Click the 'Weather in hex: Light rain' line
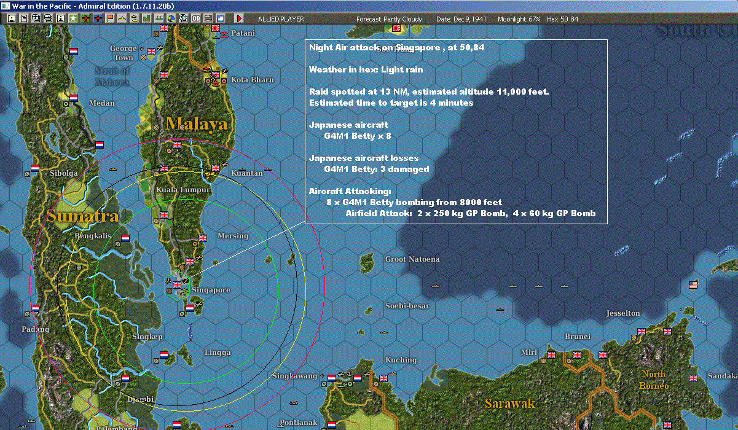738x430 pixels. click(x=366, y=70)
